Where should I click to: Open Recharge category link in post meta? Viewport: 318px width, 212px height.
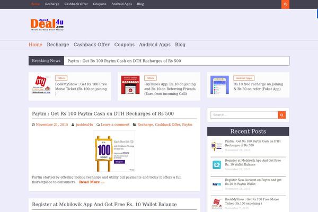145,125
